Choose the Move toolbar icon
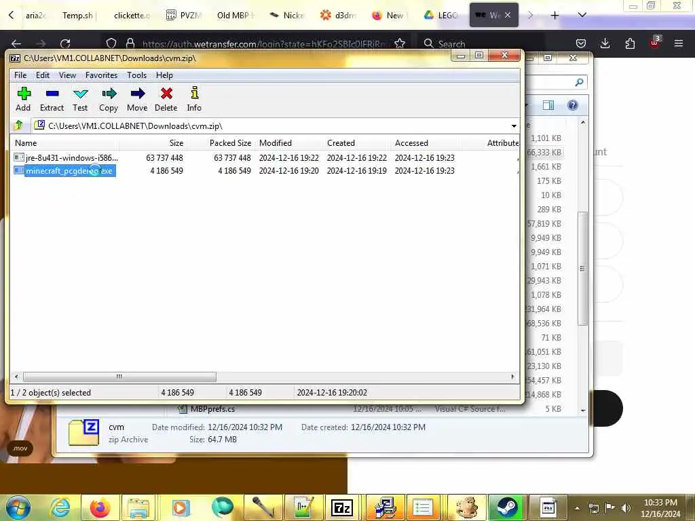The image size is (695, 521). [137, 99]
